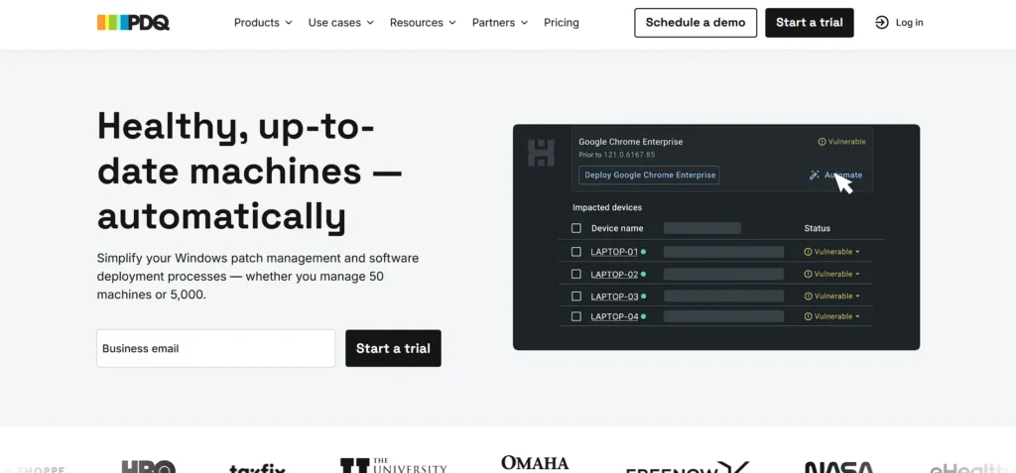Click the Omaha logo
This screenshot has height=473, width=1016.
pos(535,463)
